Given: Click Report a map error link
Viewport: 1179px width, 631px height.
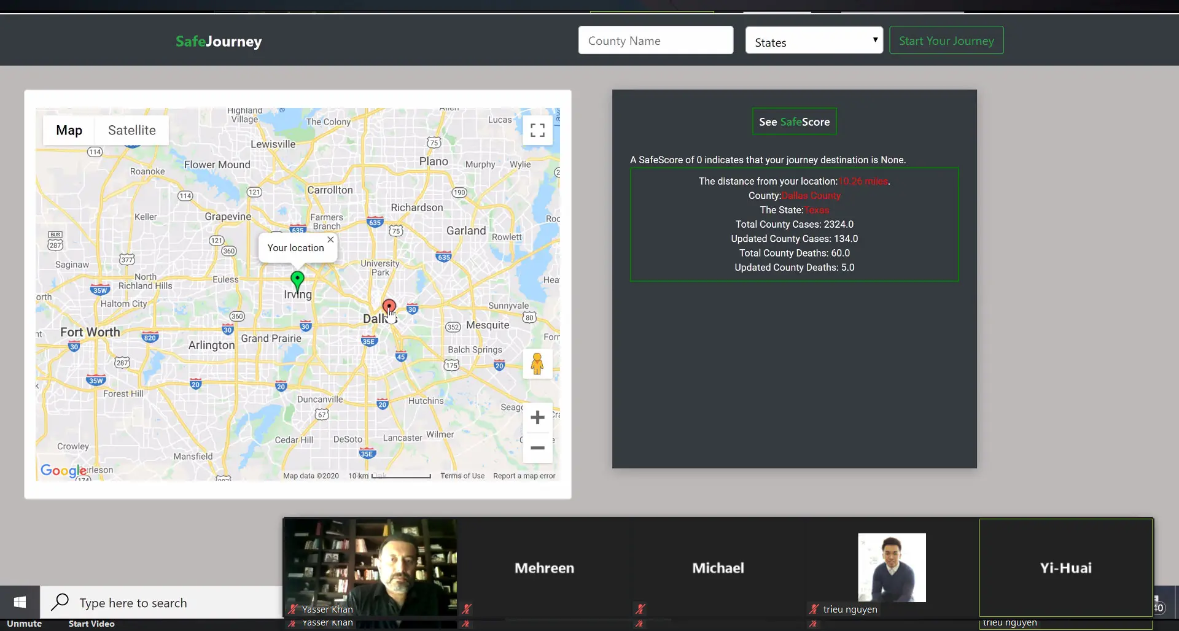Looking at the screenshot, I should click(524, 476).
